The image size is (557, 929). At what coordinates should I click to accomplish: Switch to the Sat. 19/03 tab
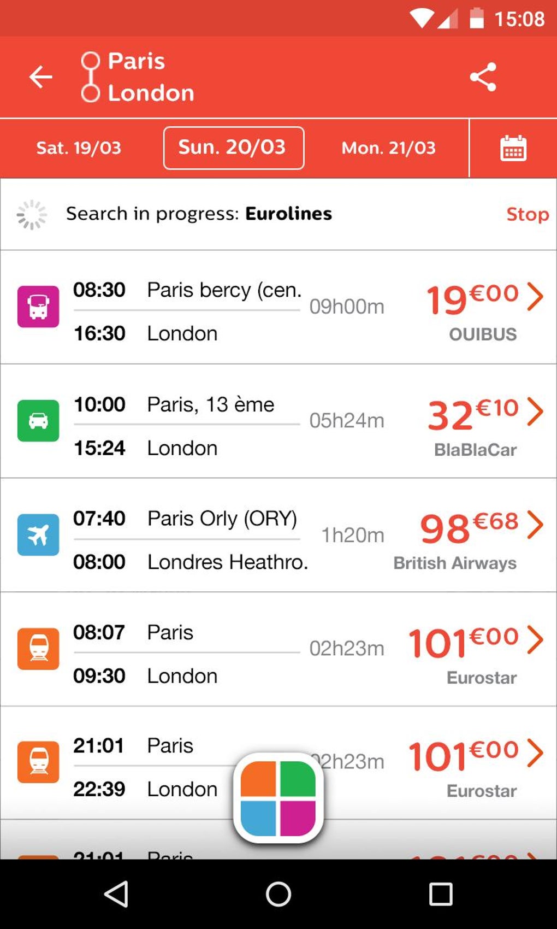pos(79,148)
